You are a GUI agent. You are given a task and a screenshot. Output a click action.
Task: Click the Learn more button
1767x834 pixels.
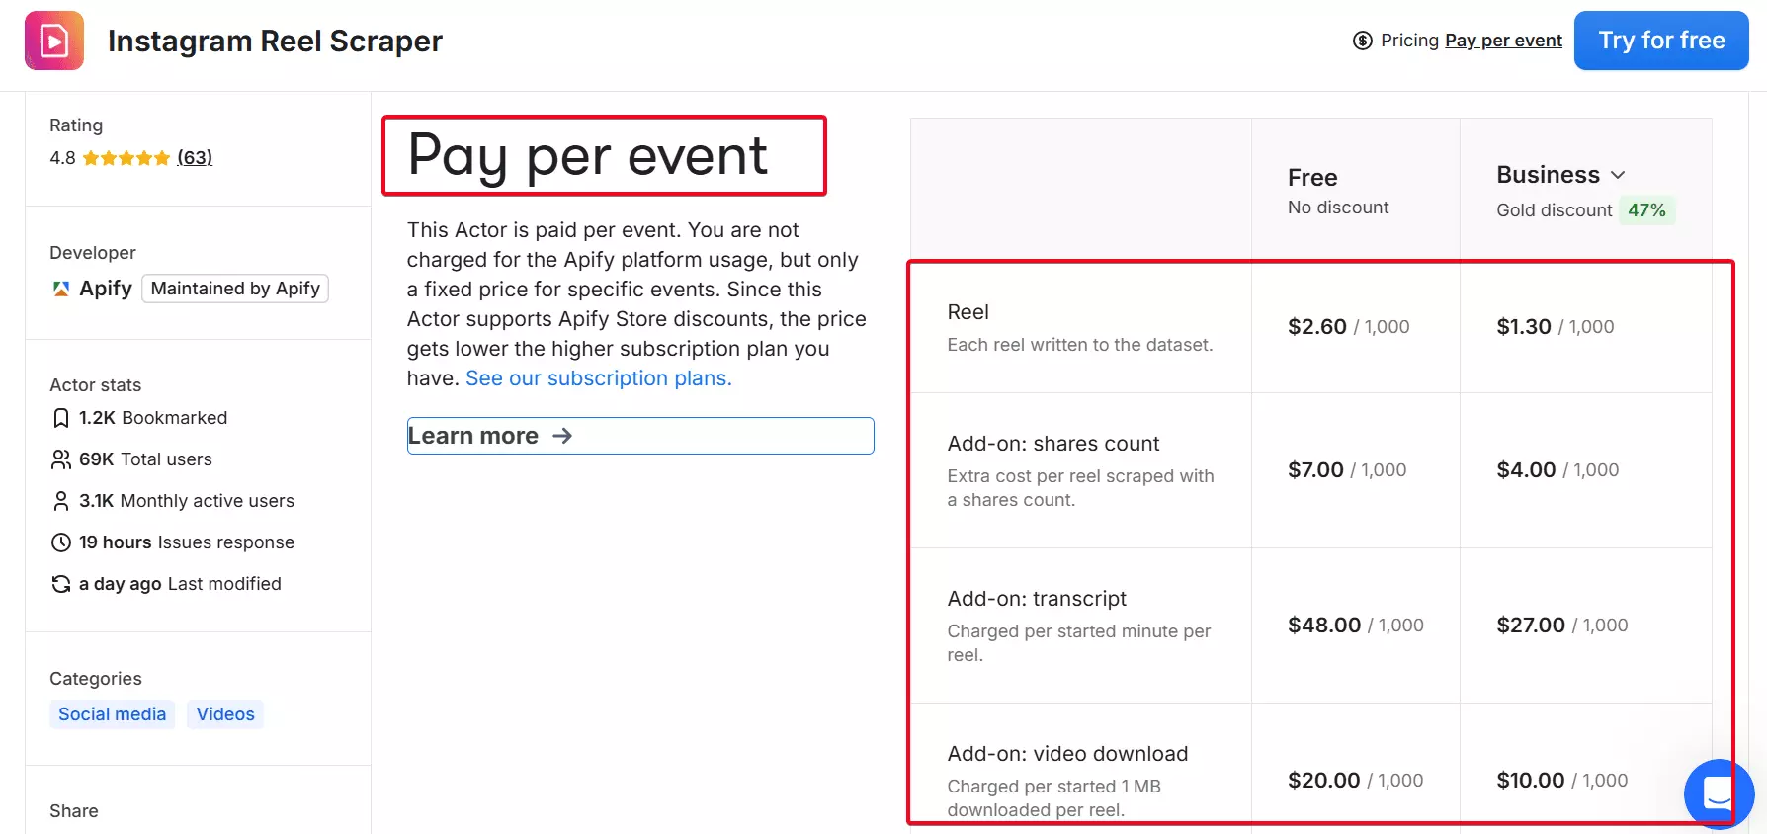pos(640,436)
